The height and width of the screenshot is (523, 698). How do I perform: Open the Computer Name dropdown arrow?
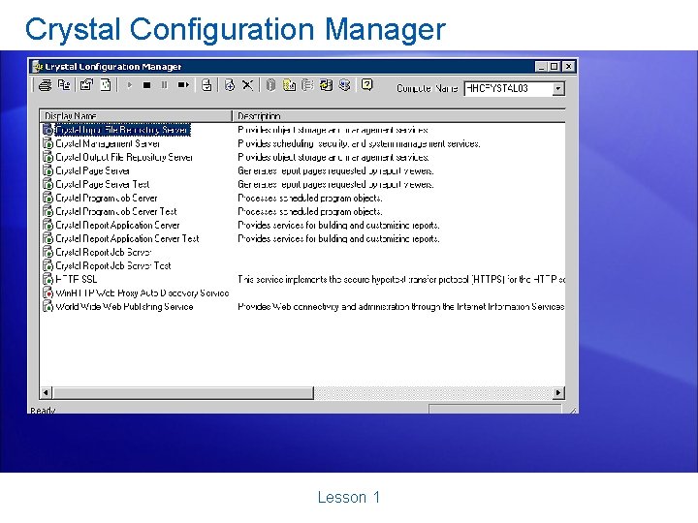(x=558, y=88)
